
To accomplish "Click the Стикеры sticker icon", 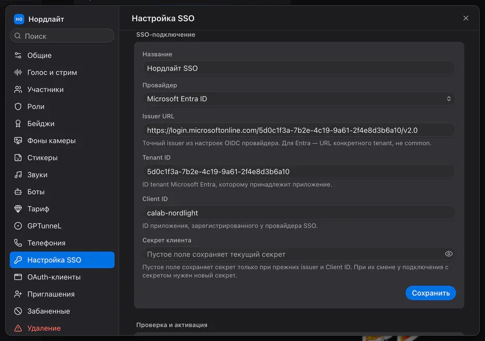I will coord(18,158).
